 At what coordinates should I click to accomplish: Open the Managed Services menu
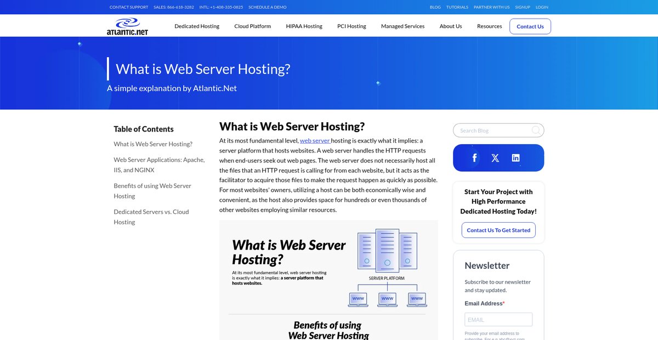pos(403,26)
